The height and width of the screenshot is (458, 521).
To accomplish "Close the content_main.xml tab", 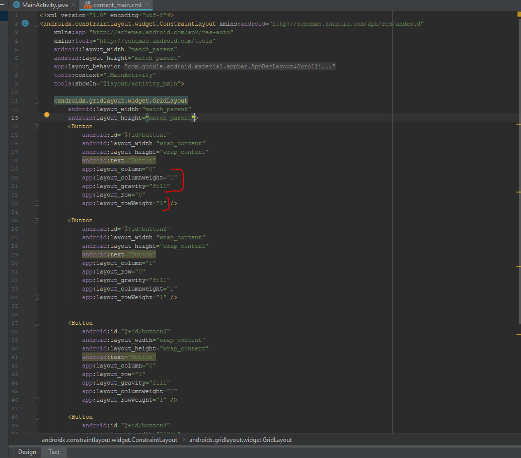I will coord(147,5).
